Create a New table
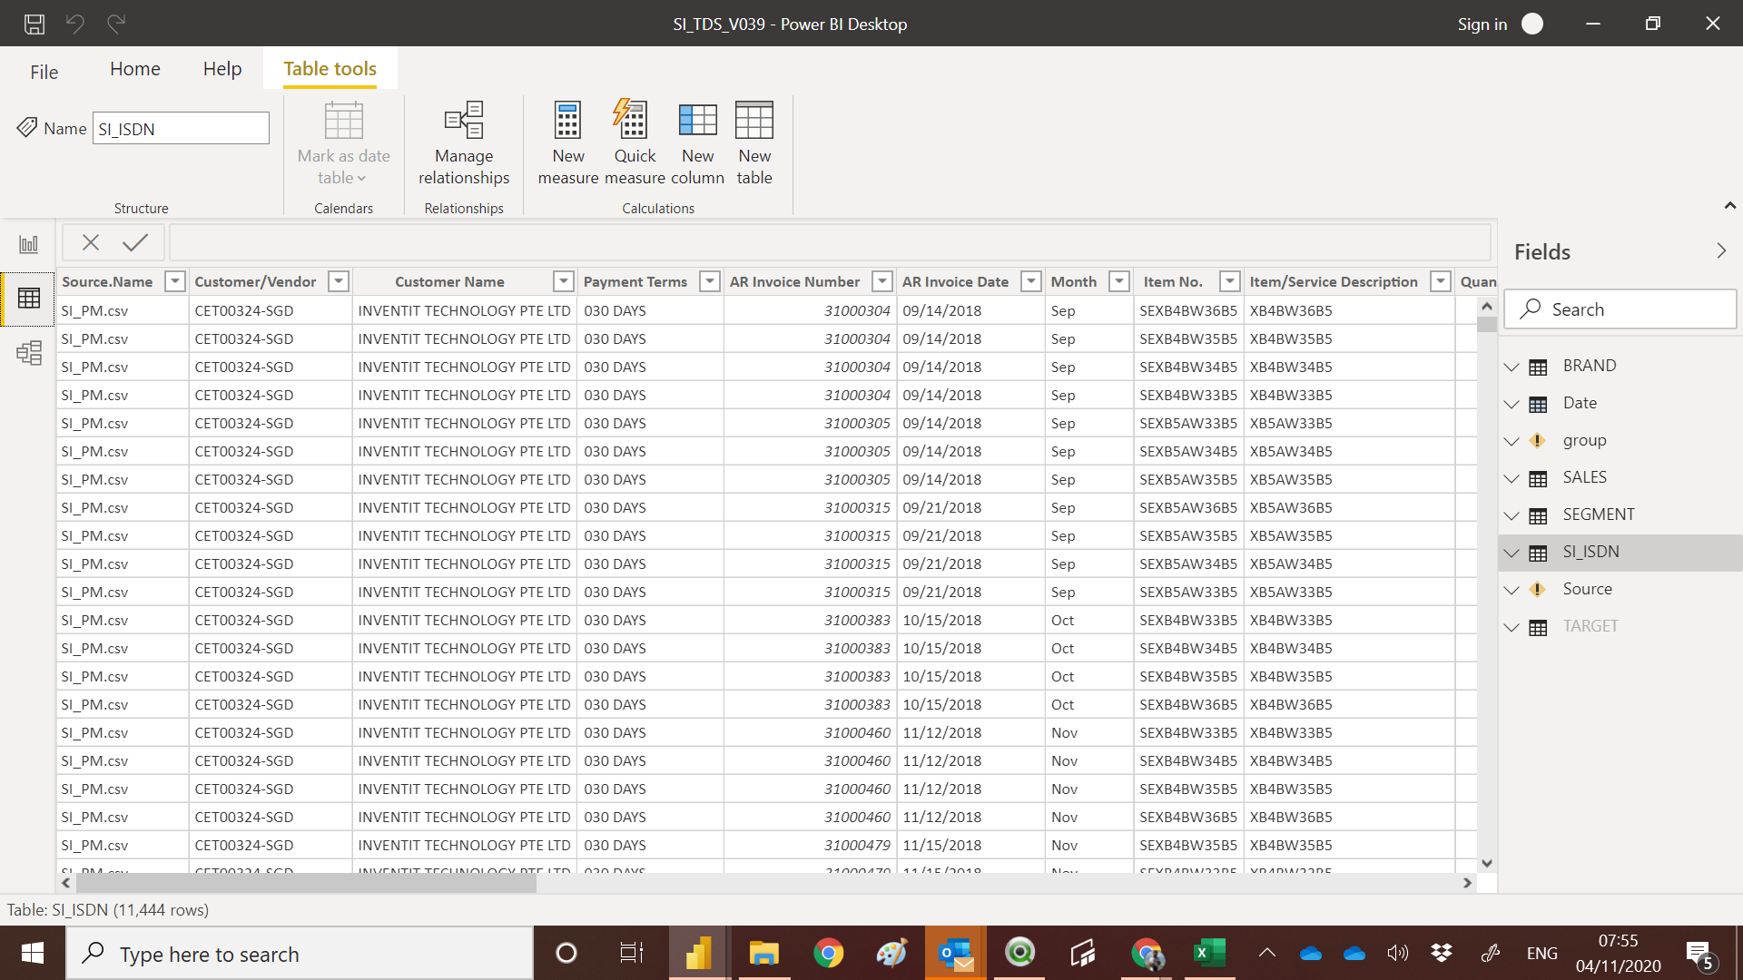The image size is (1743, 980). click(754, 143)
